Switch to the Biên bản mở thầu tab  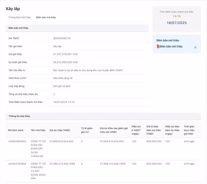[x=46, y=17]
